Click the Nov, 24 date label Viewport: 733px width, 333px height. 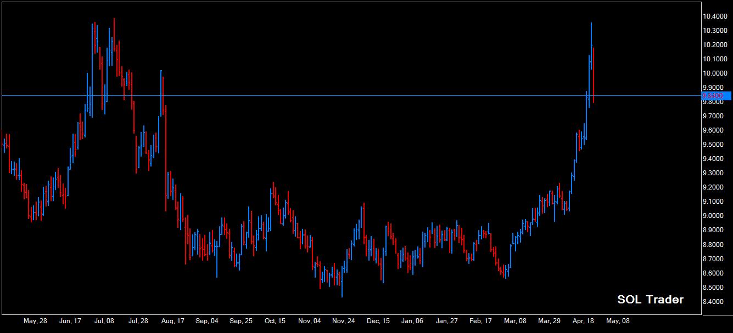tap(344, 321)
